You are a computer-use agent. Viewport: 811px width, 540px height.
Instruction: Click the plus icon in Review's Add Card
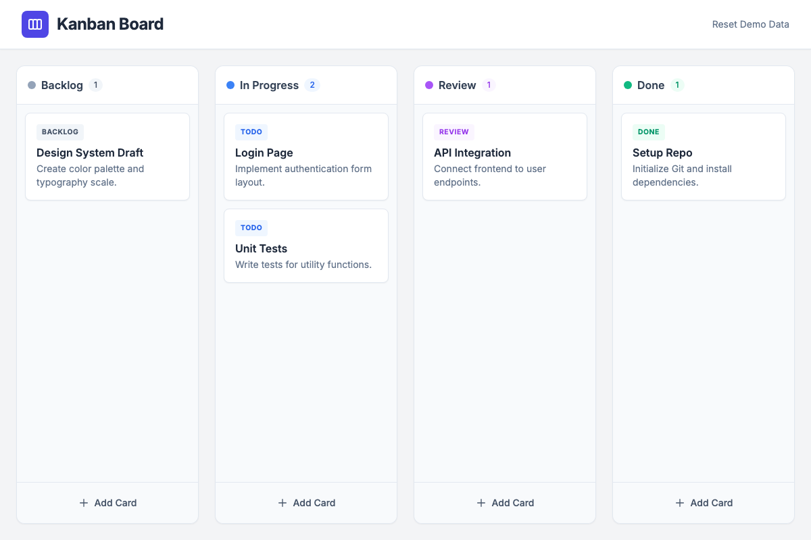click(481, 503)
